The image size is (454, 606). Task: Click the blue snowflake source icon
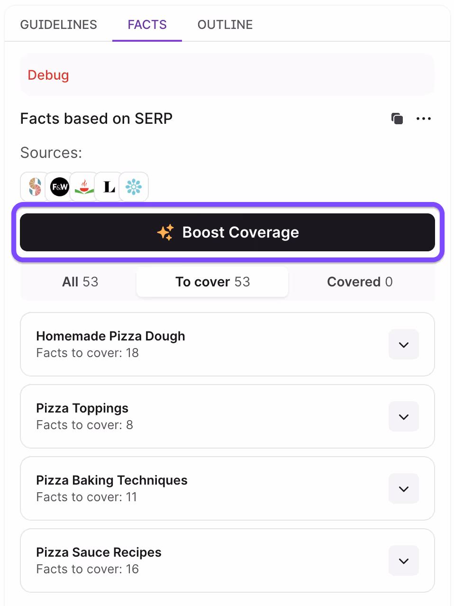pyautogui.click(x=134, y=187)
